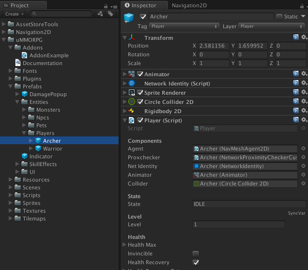Image resolution: width=308 pixels, height=270 pixels.
Task: Select the Npcs folder
Action: click(39, 118)
